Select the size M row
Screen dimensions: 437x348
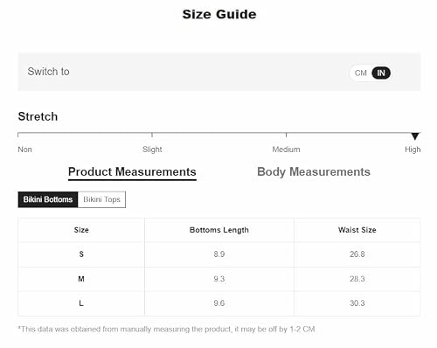(219, 279)
